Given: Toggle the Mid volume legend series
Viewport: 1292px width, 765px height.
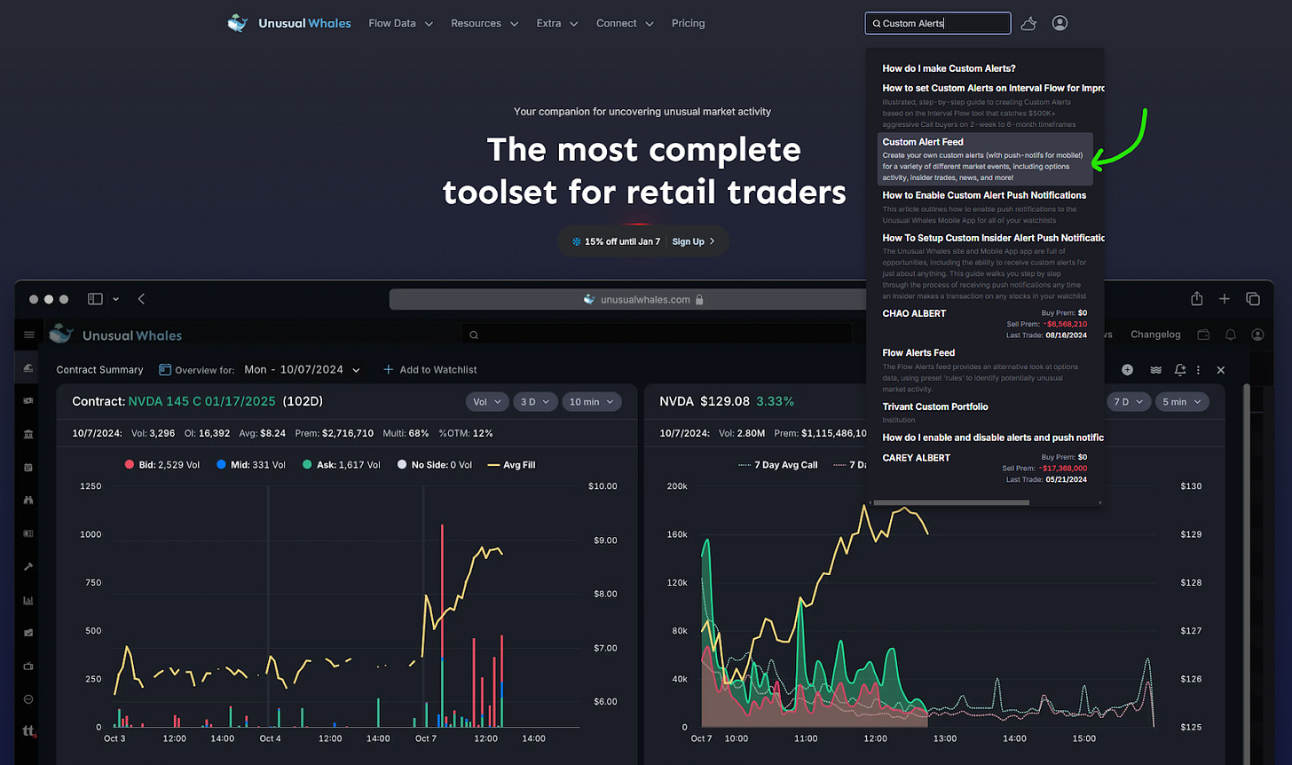Looking at the screenshot, I should click(x=251, y=464).
